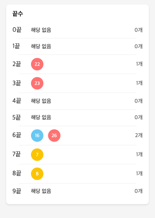Click 해당 없음 text in 9끝 row
Image resolution: width=155 pixels, height=218 pixels.
coord(41,191)
